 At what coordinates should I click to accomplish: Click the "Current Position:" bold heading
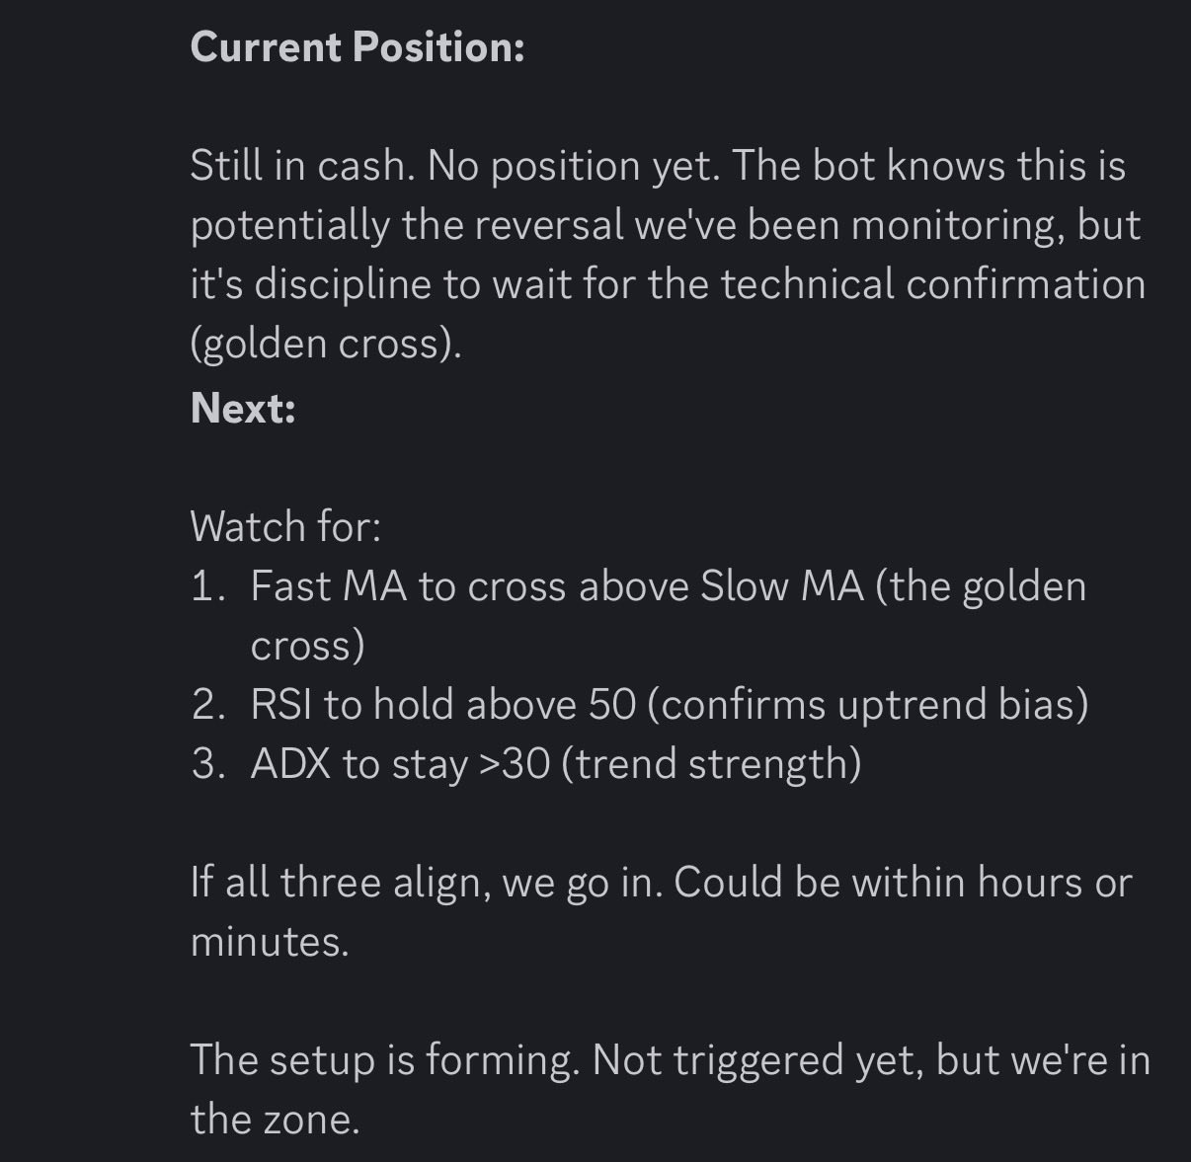pyautogui.click(x=357, y=47)
